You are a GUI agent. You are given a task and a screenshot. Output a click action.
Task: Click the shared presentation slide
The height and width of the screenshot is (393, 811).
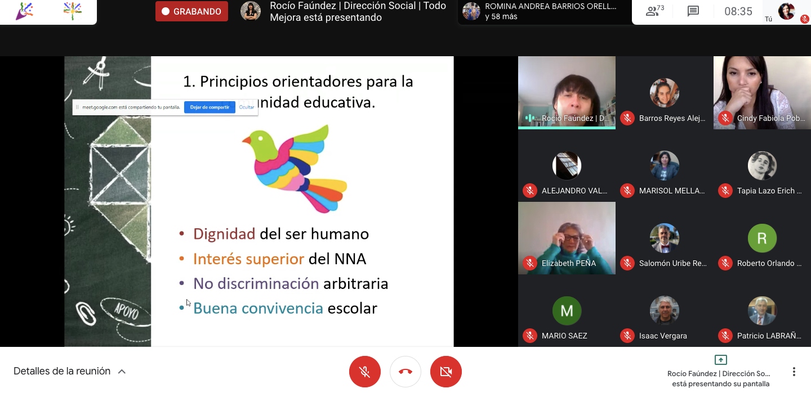(x=302, y=225)
